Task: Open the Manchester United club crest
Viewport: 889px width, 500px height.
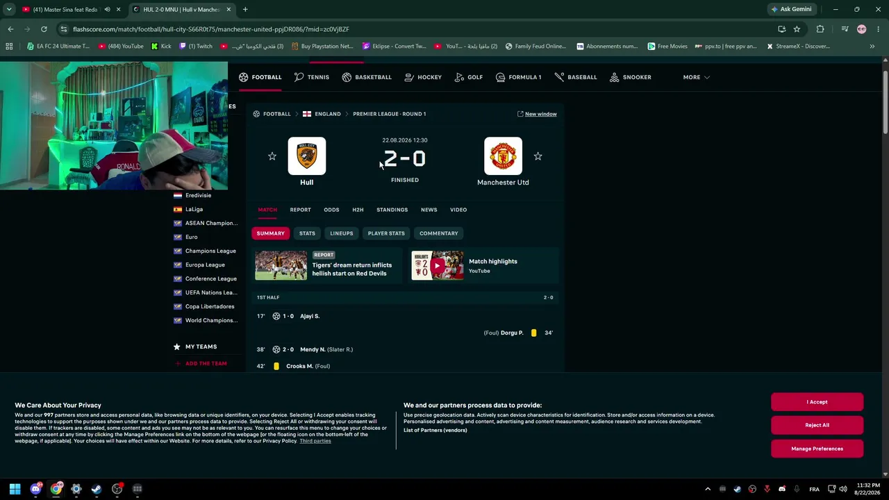Action: (x=503, y=156)
